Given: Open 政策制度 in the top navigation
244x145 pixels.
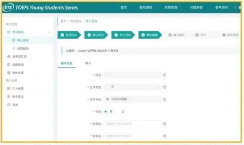Looking at the screenshot, I should tap(171, 7).
